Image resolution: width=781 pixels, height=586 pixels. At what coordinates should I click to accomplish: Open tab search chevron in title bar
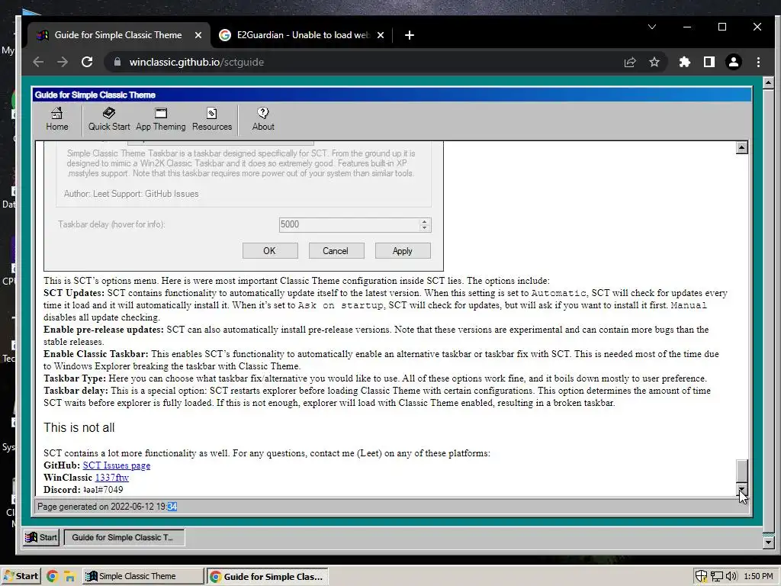click(652, 27)
